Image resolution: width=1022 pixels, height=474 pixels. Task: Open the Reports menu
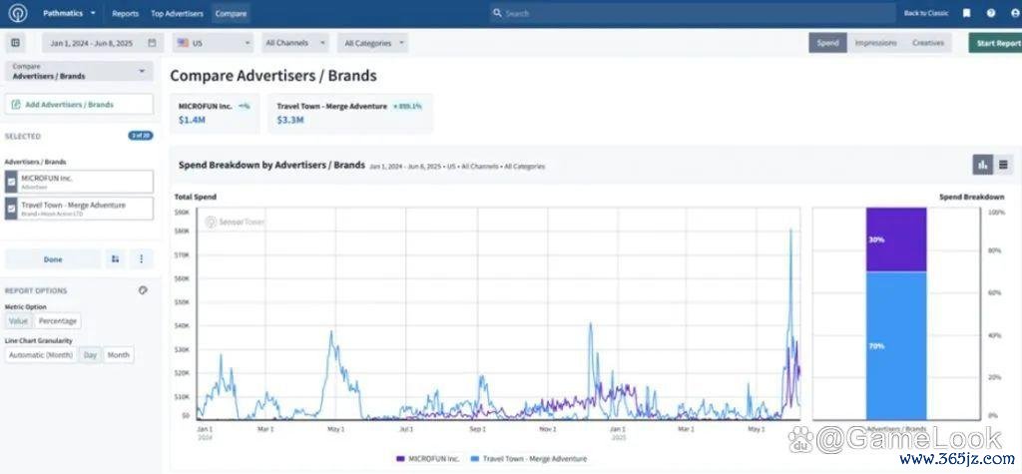125,13
